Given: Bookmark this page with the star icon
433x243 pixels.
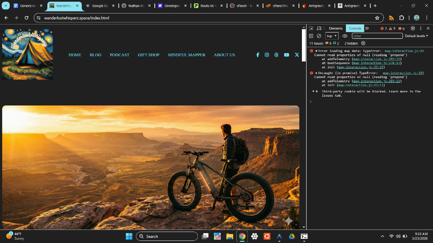Looking at the screenshot, I should (x=377, y=18).
